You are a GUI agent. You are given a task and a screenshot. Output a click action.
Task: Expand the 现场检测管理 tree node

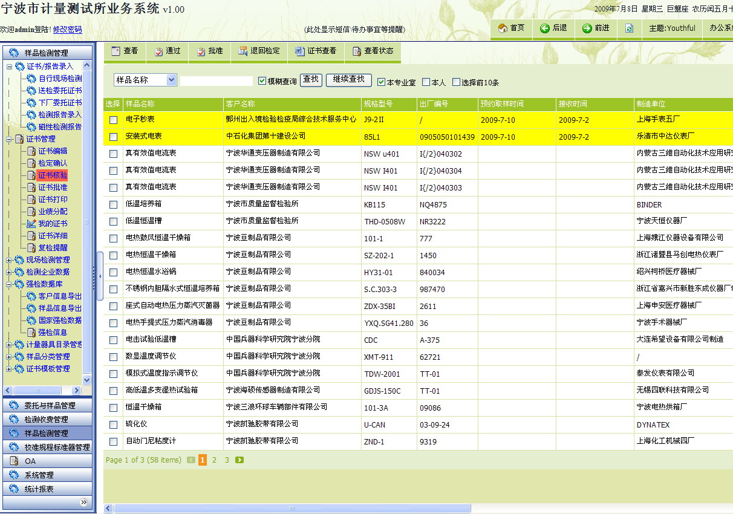pos(10,260)
